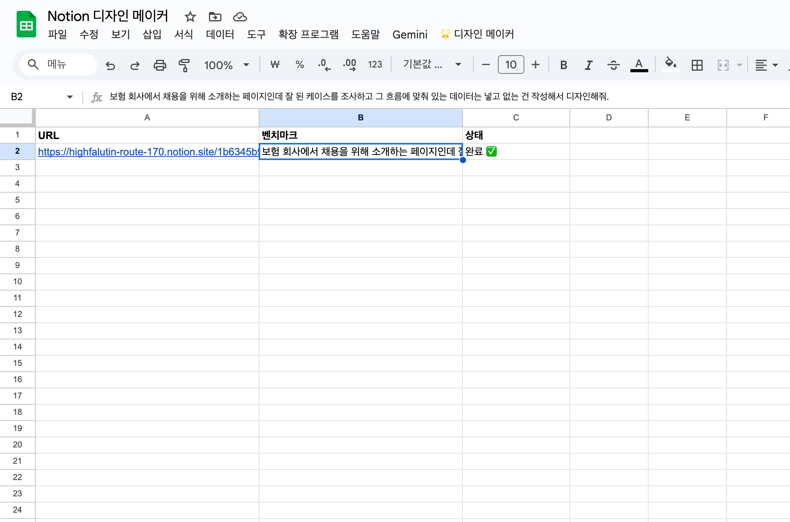
Task: Click the increase font size plus button
Action: (536, 65)
